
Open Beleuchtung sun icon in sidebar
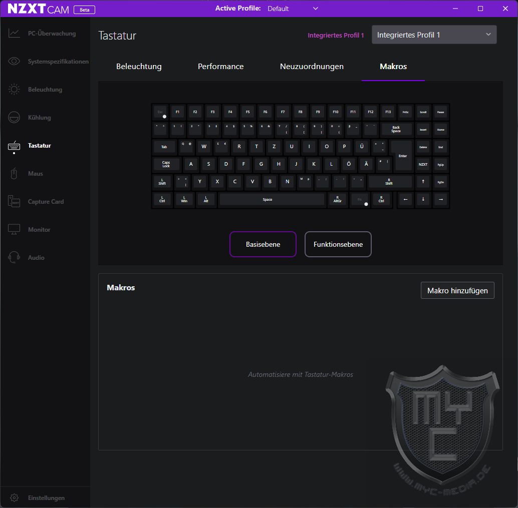click(14, 90)
